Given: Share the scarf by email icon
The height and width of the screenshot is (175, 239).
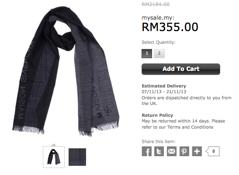Looking at the screenshot, I should pos(172,151).
